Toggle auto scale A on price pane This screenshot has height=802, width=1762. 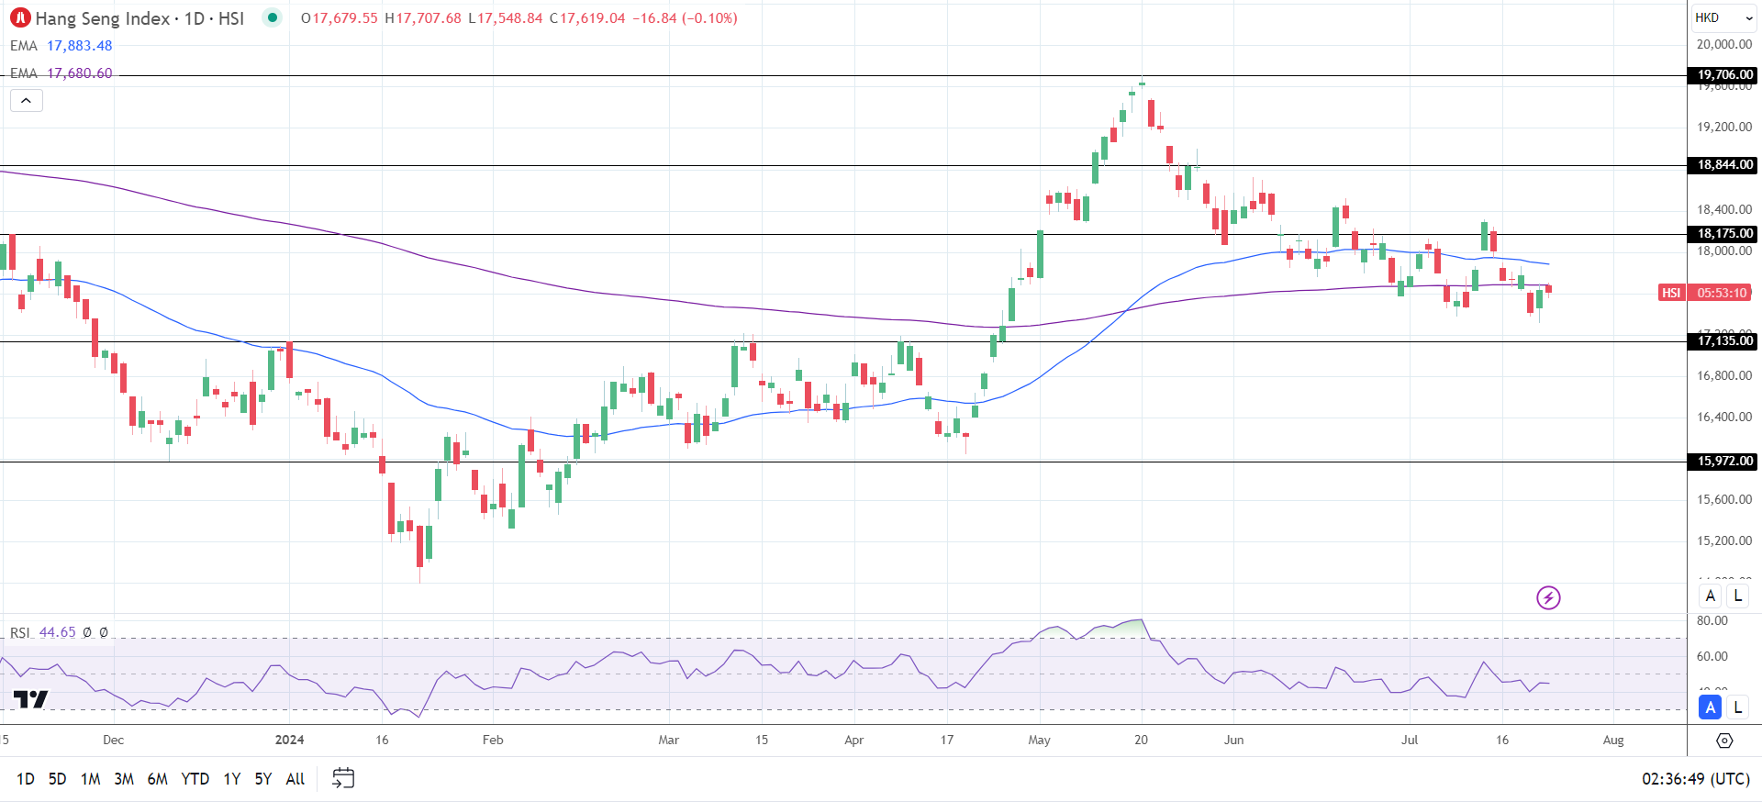coord(1710,596)
